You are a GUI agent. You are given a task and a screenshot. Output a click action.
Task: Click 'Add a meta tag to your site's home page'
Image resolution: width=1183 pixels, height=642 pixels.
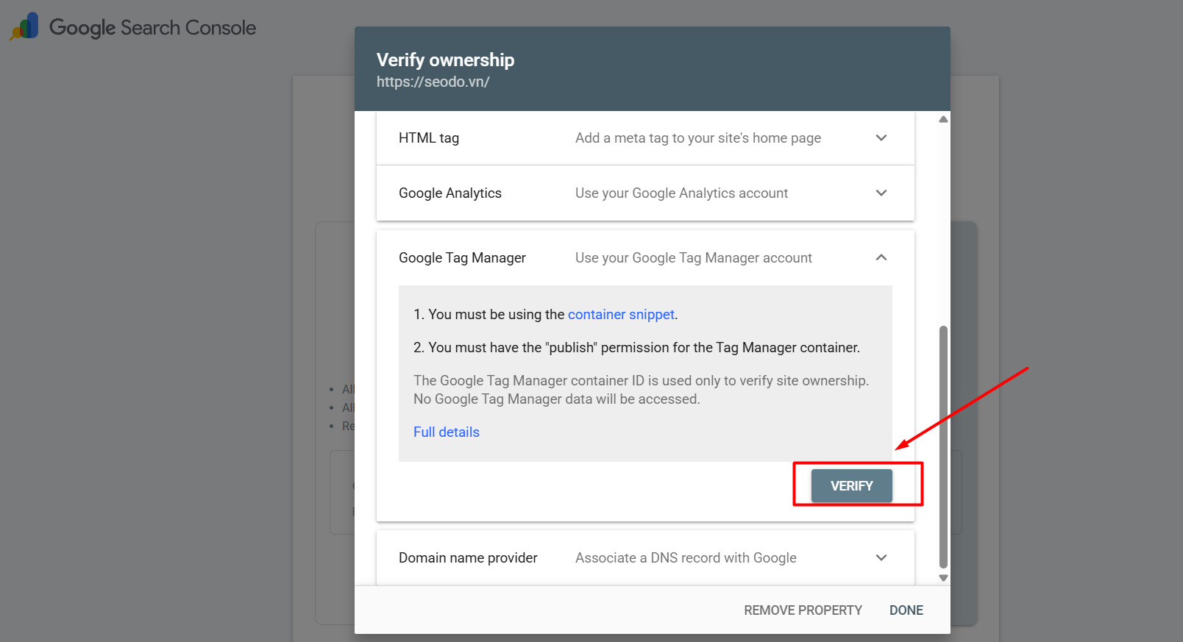pyautogui.click(x=698, y=138)
